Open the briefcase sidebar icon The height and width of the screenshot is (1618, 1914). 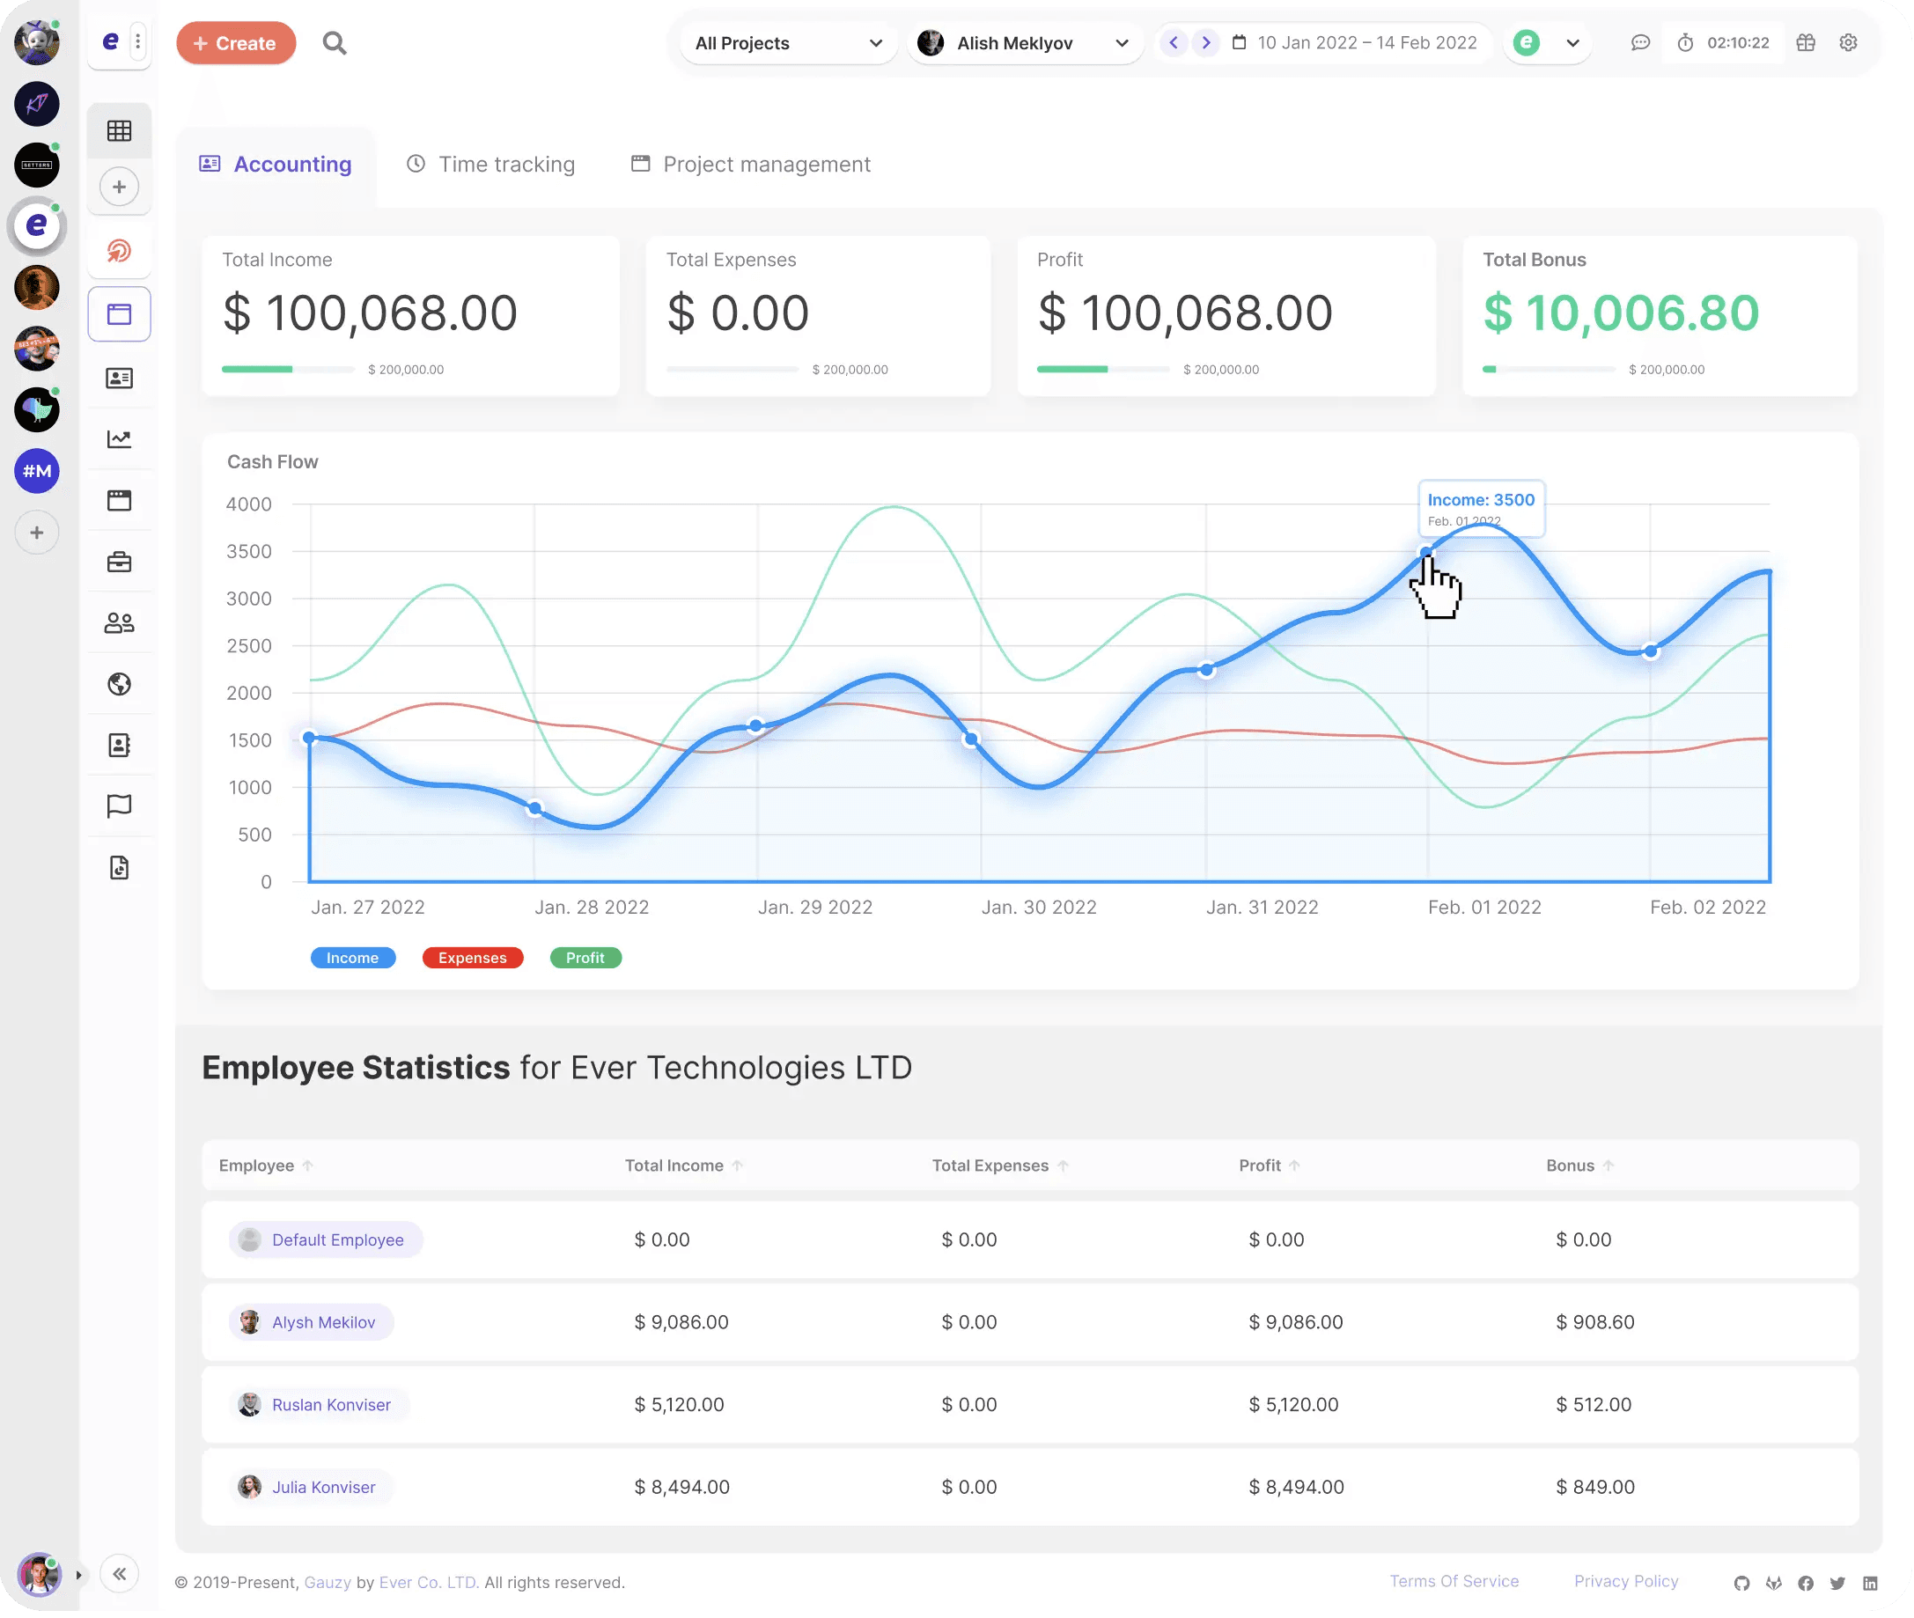tap(119, 562)
